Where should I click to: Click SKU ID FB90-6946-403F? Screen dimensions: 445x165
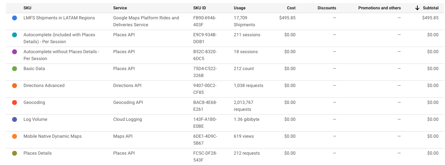(205, 21)
